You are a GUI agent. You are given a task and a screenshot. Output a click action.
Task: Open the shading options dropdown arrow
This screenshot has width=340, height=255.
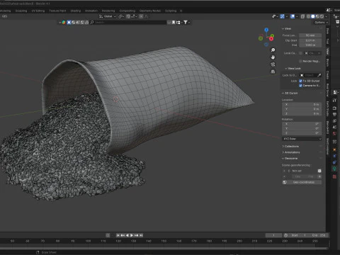[327, 16]
